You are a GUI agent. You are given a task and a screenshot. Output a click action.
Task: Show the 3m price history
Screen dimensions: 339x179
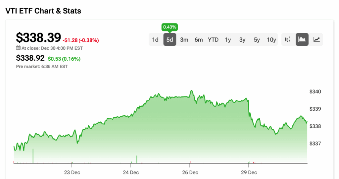(184, 40)
